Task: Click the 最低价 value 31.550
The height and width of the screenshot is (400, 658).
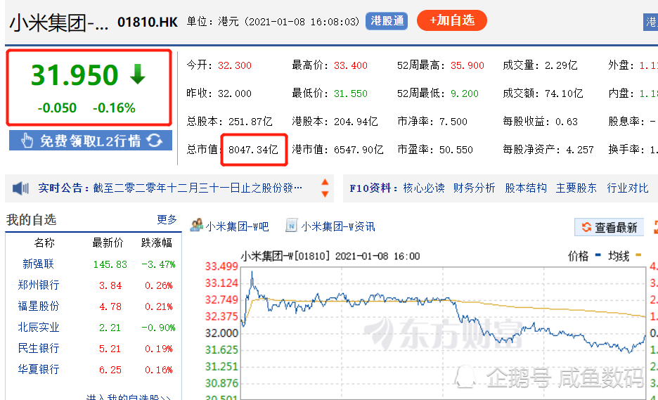Action: (350, 93)
